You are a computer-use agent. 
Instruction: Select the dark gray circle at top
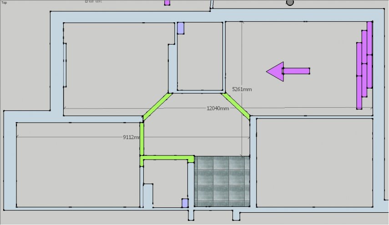click(290, 2)
